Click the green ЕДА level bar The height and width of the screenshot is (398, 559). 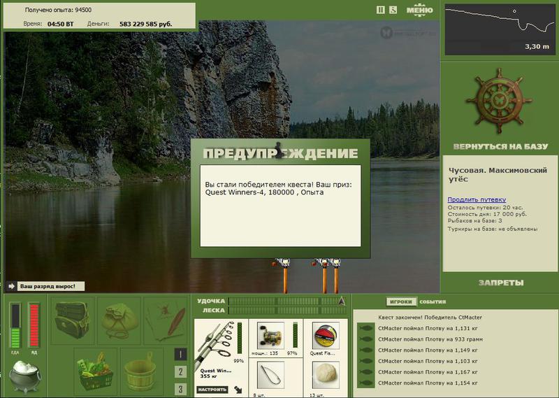pyautogui.click(x=15, y=325)
